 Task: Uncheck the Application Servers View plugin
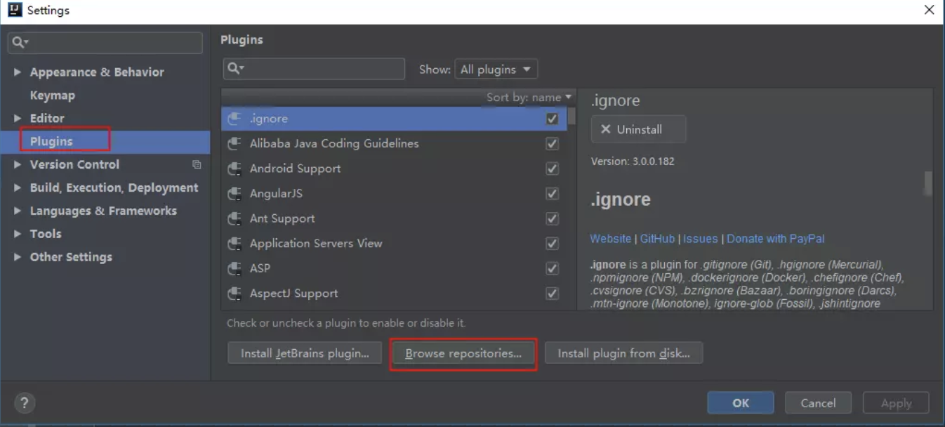pyautogui.click(x=552, y=244)
